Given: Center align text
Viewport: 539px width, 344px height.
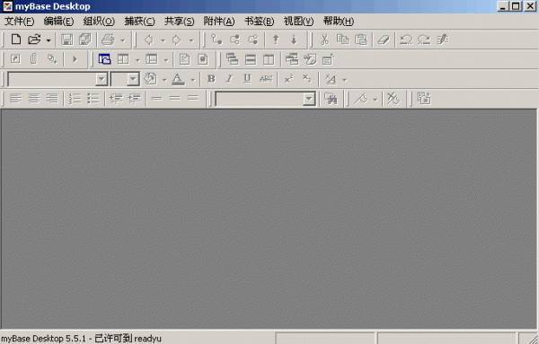Looking at the screenshot, I should coord(34,99).
